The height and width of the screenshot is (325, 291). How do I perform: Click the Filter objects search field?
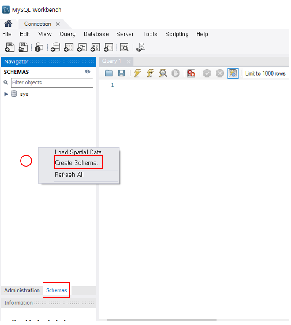[x=52, y=82]
